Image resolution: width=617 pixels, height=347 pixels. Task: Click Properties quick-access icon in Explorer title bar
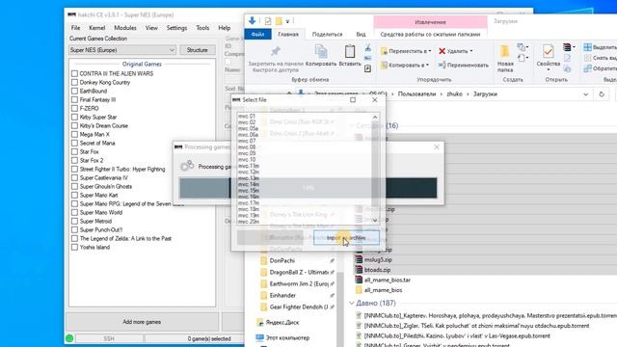click(268, 21)
